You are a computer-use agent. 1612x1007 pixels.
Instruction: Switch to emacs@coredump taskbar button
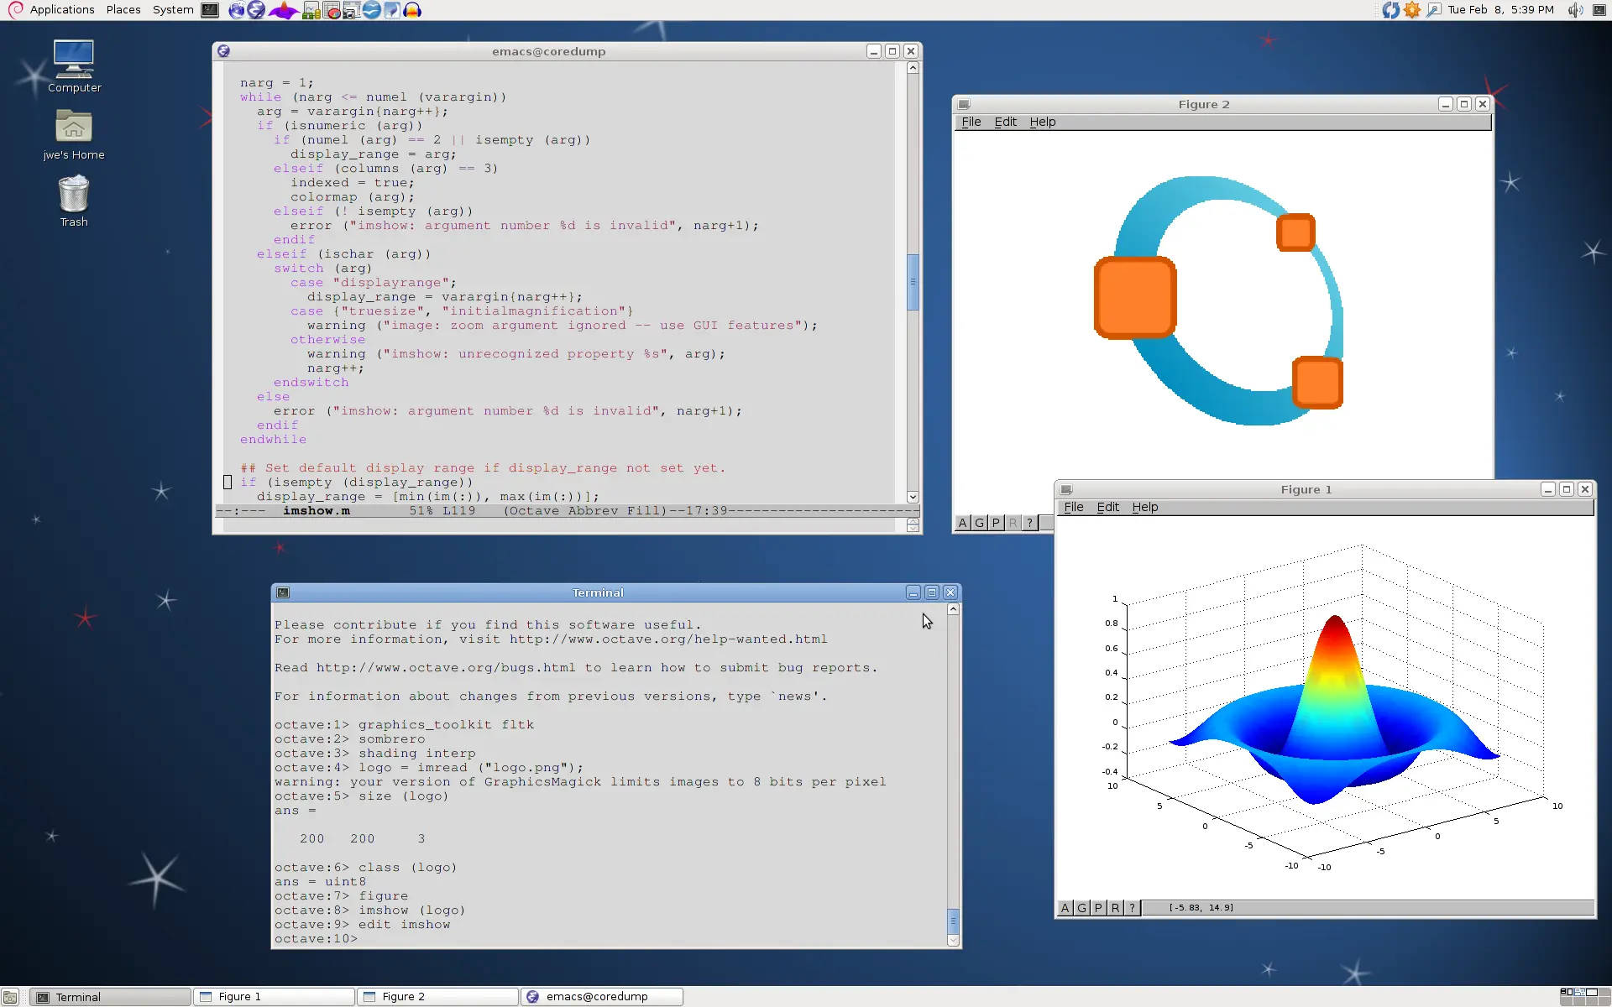point(601,996)
